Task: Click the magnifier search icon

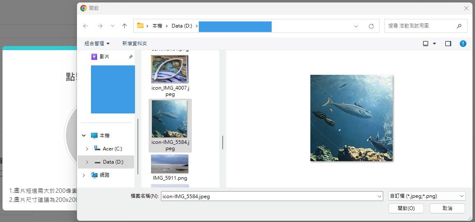Action: click(459, 26)
